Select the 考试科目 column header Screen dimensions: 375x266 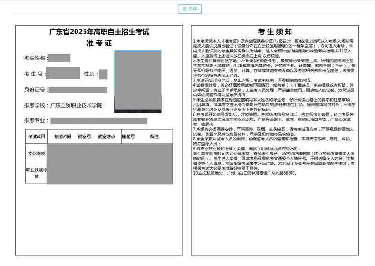(37, 137)
